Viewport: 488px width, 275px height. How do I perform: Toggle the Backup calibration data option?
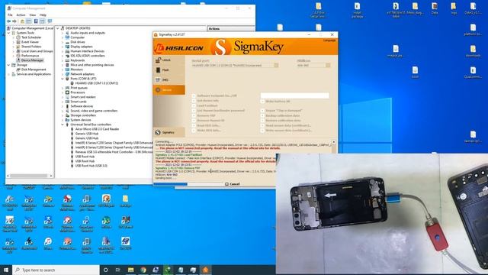(262, 115)
